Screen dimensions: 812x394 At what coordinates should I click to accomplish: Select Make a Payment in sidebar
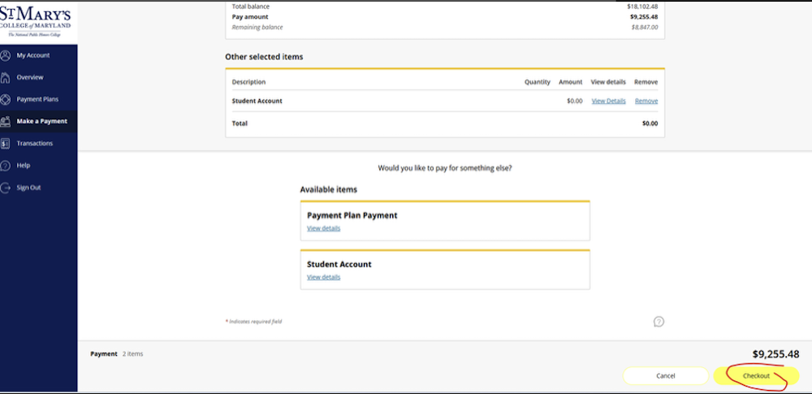click(42, 121)
